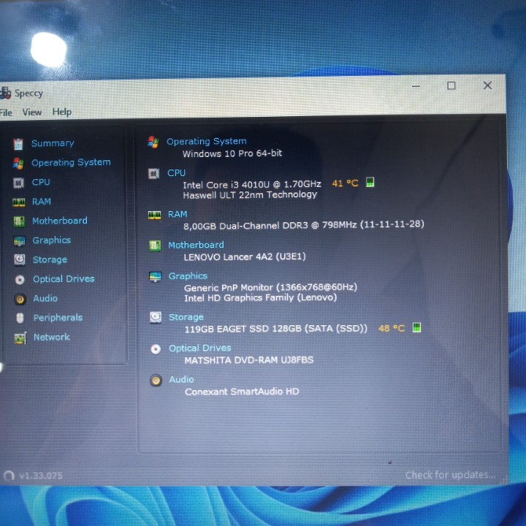Open the View menu
526x526 pixels.
(x=32, y=113)
